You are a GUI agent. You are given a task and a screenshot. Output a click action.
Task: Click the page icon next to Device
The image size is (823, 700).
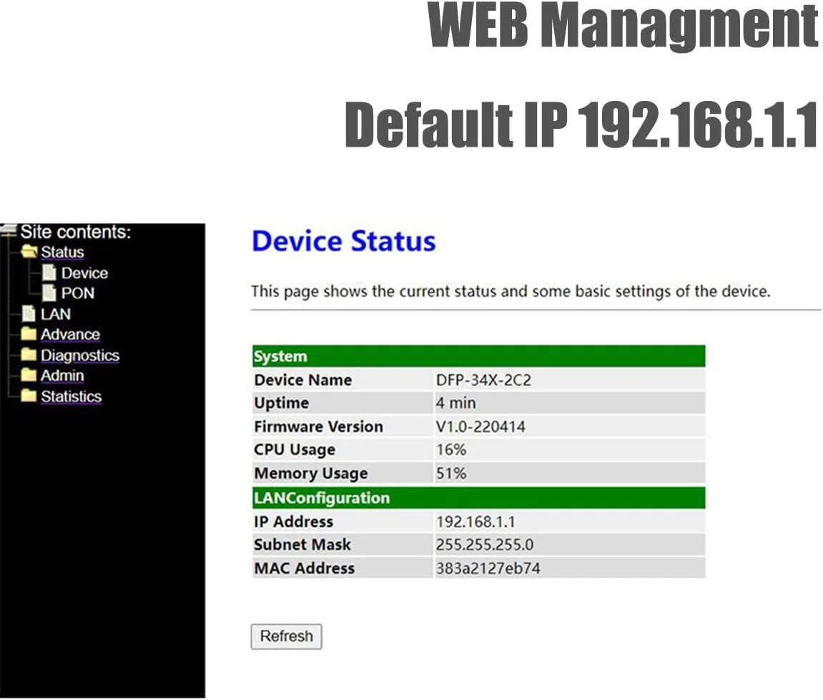pos(49,273)
